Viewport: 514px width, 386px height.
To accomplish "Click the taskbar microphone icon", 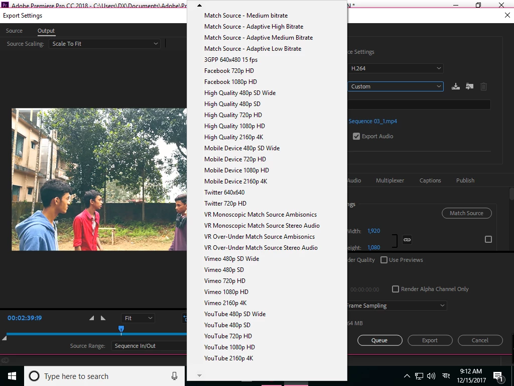I will 174,376.
